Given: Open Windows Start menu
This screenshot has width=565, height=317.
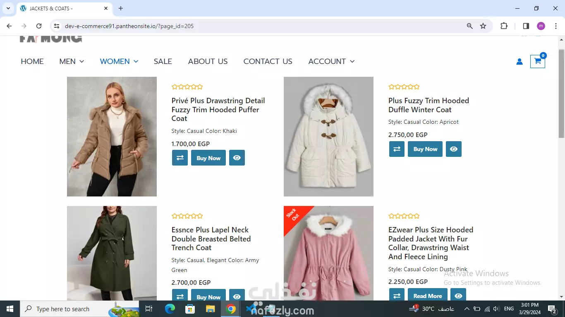Looking at the screenshot, I should pos(10,309).
